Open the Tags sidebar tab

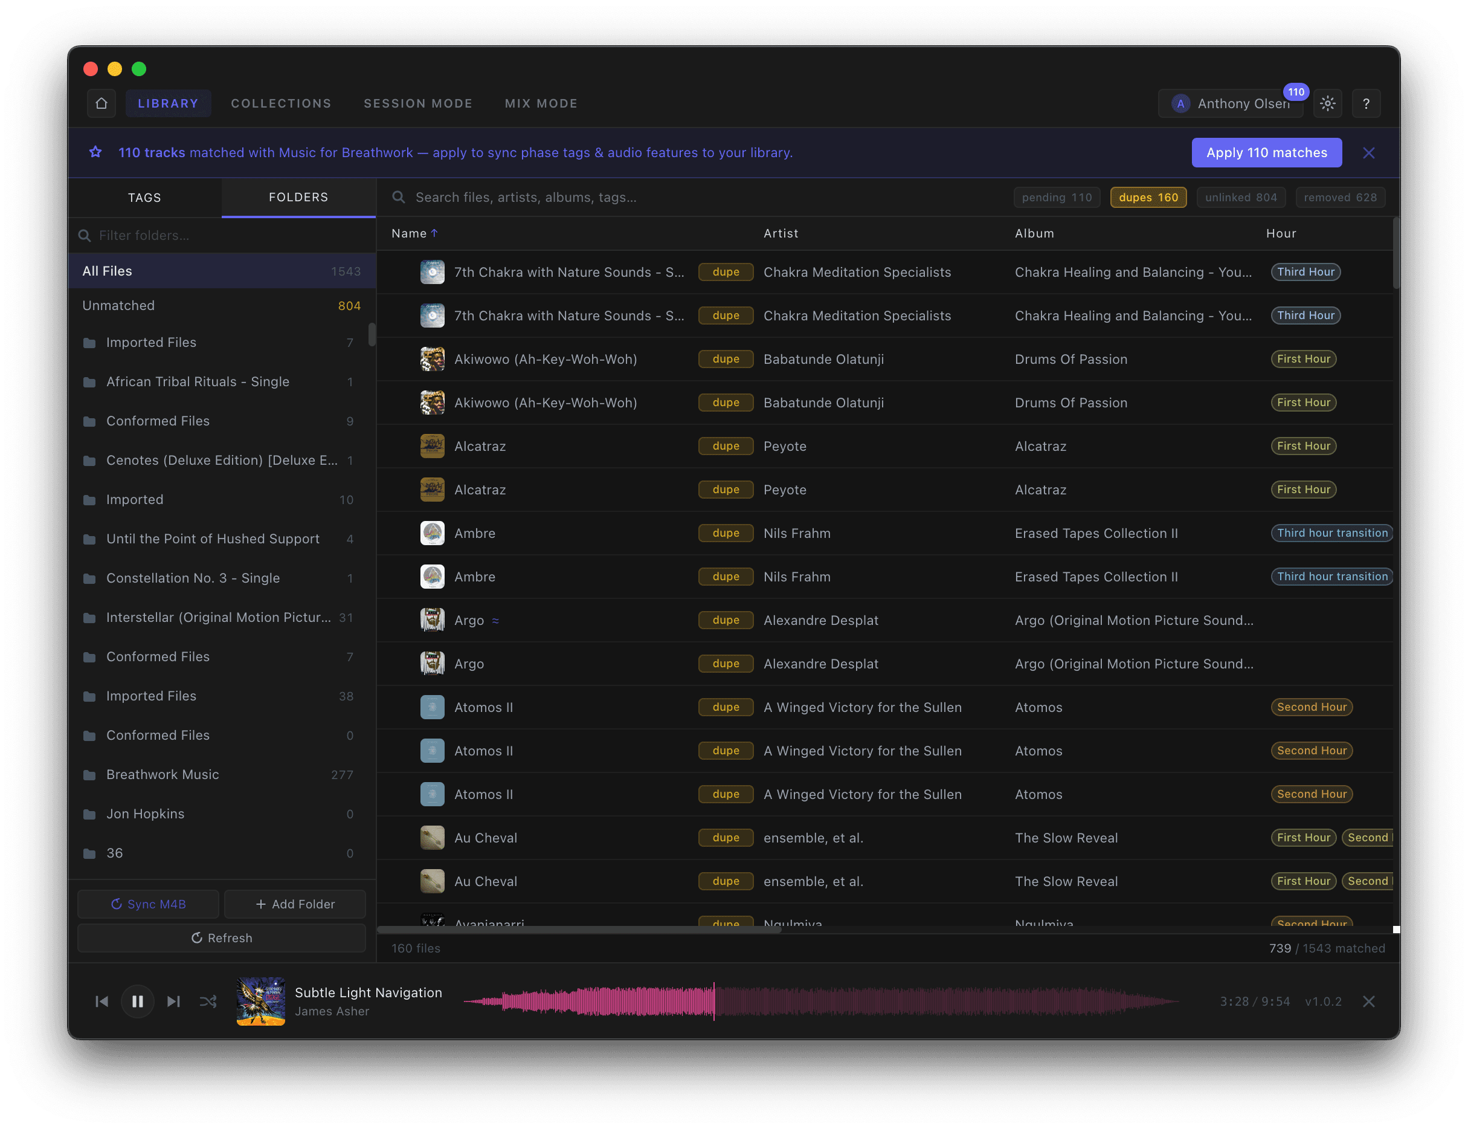tap(144, 198)
